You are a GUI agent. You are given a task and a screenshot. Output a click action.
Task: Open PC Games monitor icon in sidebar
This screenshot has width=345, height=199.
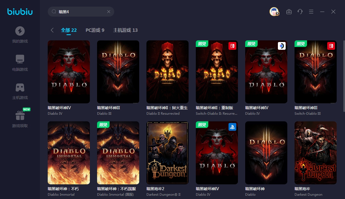tap(20, 59)
